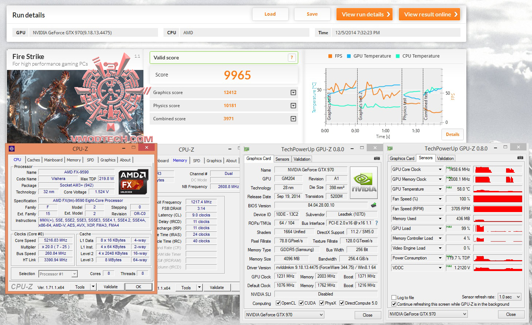Screen dimensions: 532x325
Task: Click the GPU Temperature sensor history graph
Action: 498,189
